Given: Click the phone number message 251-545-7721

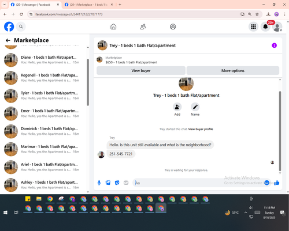Looking at the screenshot, I should point(121,154).
